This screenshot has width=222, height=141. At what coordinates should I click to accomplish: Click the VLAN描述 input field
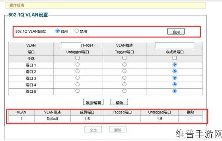click(174, 45)
